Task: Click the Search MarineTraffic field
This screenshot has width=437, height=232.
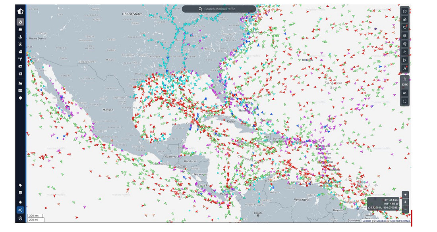Action: pyautogui.click(x=219, y=9)
